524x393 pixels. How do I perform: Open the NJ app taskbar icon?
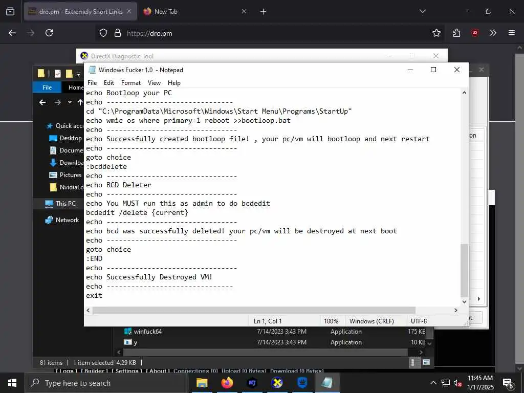[x=252, y=383]
